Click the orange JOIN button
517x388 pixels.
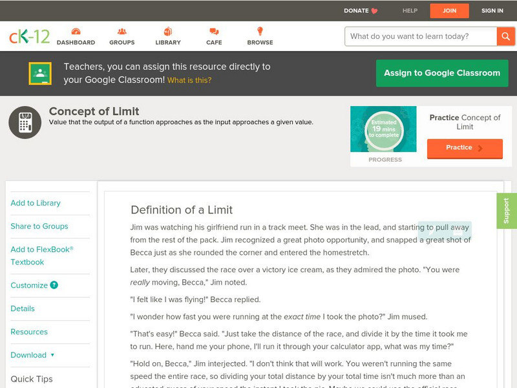click(x=449, y=11)
